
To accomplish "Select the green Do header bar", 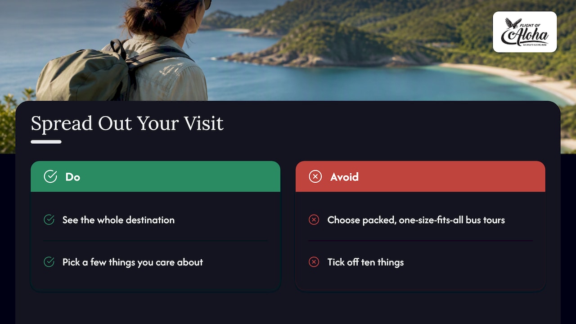I will pyautogui.click(x=155, y=176).
